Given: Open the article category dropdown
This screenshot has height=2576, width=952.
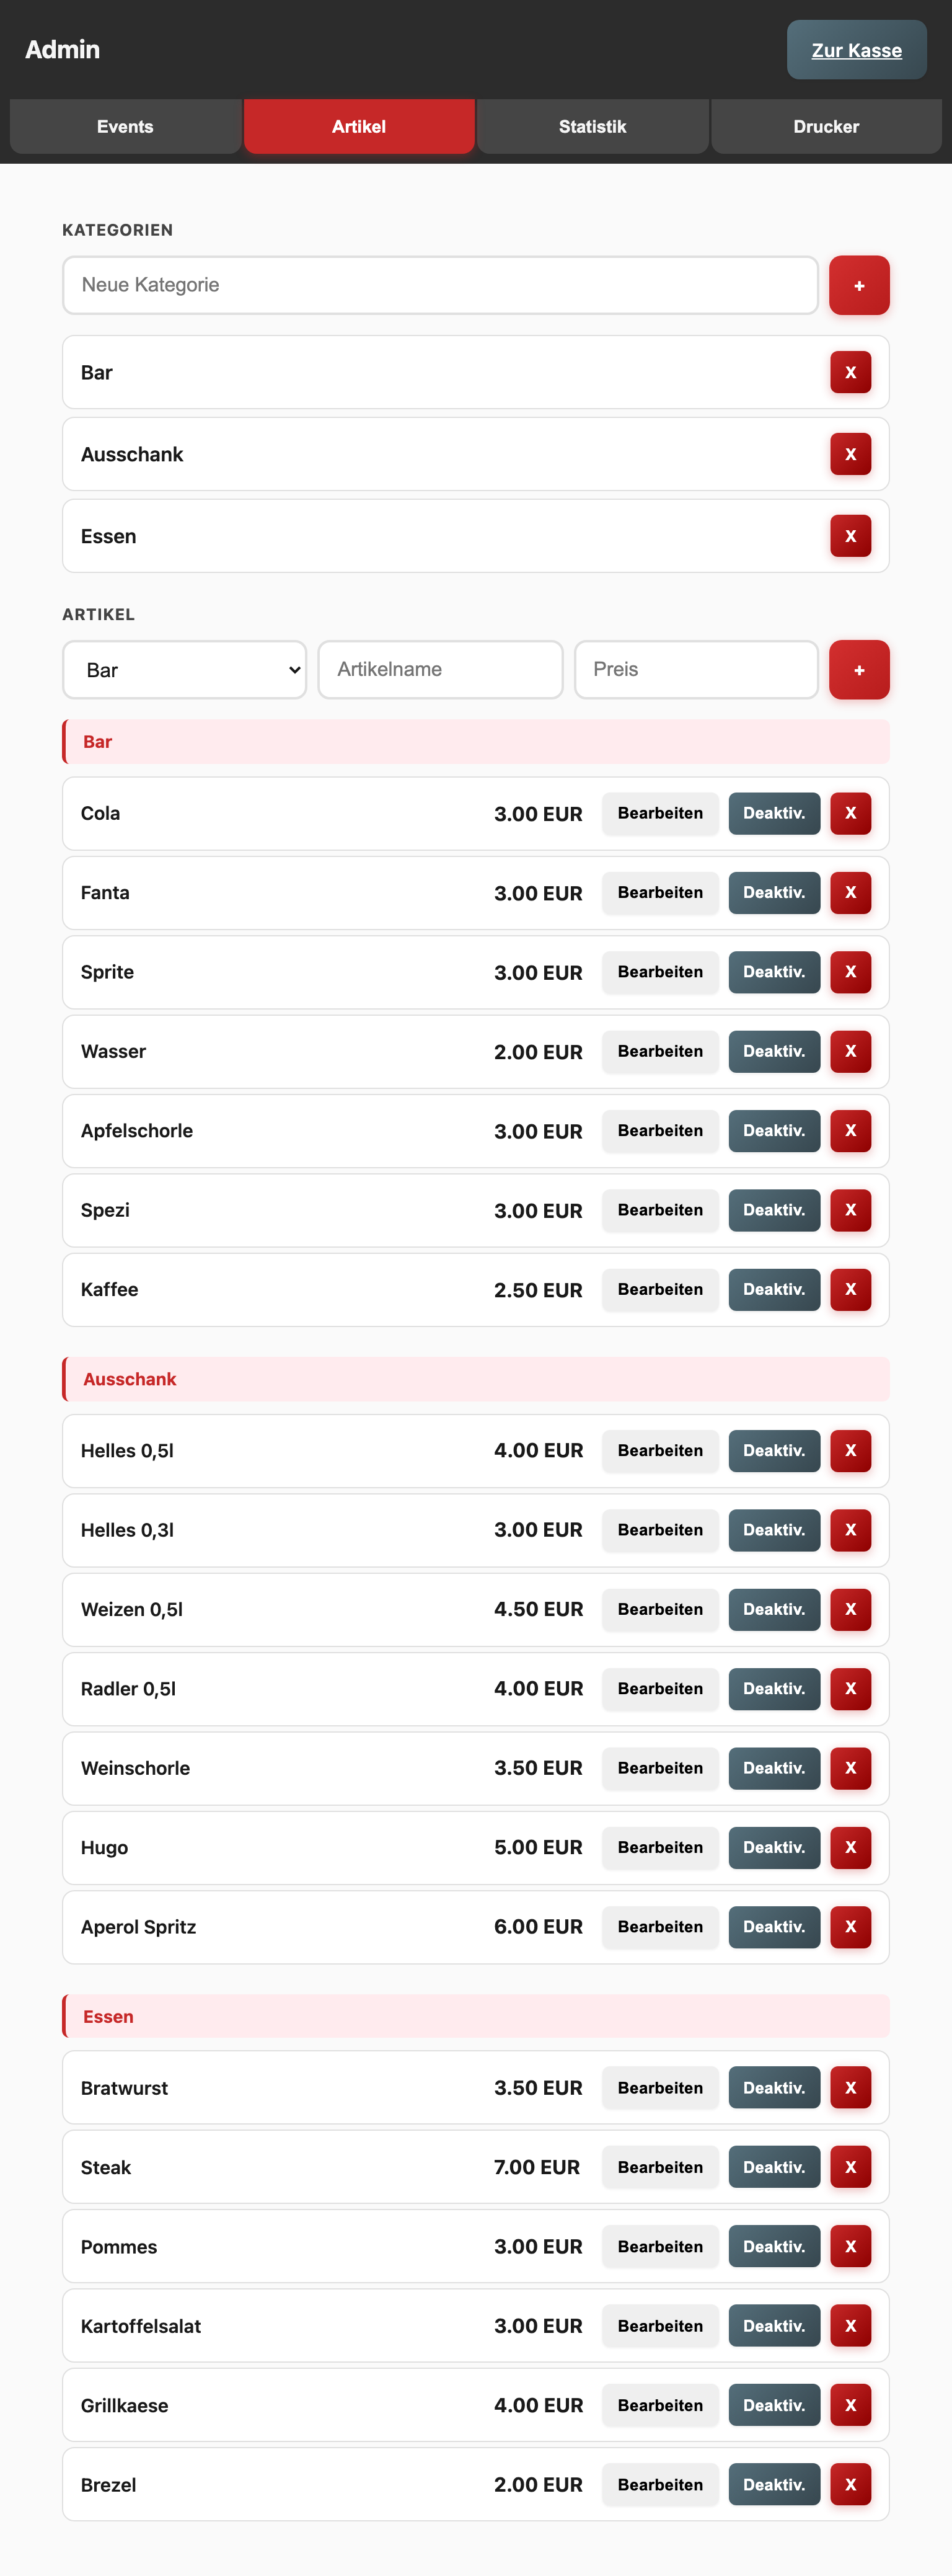Looking at the screenshot, I should (x=185, y=670).
